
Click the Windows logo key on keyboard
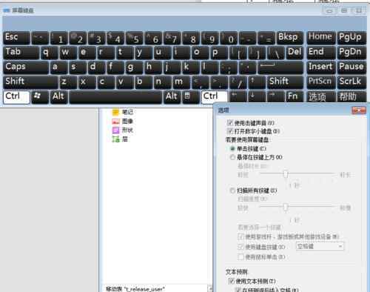[40, 97]
